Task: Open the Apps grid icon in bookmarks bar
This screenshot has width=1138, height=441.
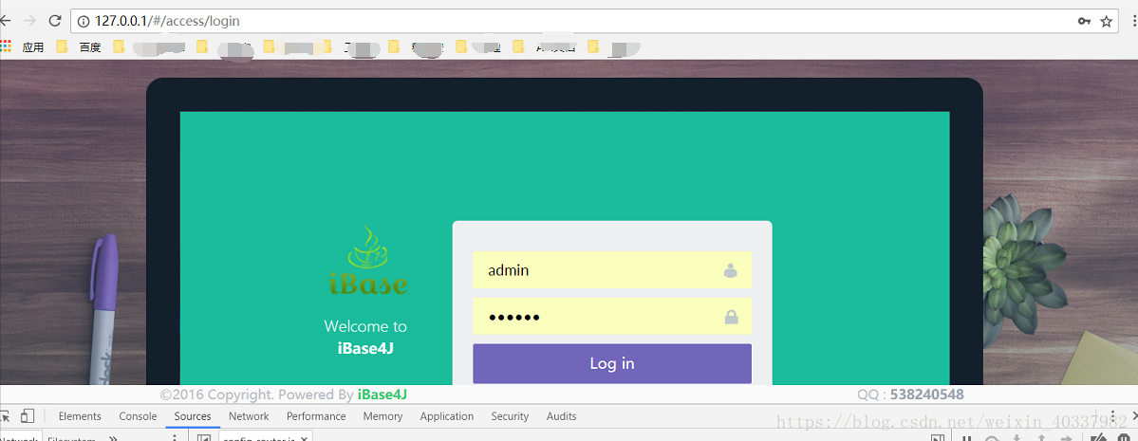Action: 7,47
